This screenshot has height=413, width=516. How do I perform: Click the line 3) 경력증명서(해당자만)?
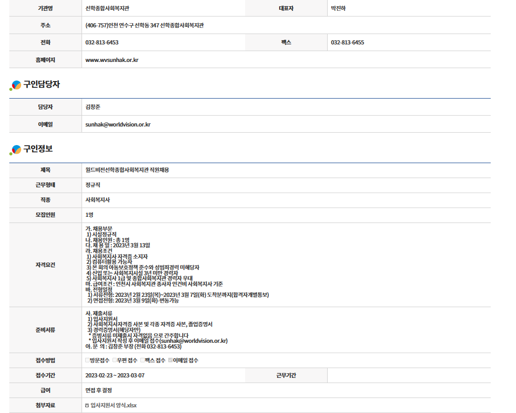[114, 330]
